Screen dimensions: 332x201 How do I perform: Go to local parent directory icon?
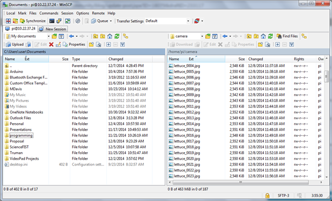coord(95,37)
